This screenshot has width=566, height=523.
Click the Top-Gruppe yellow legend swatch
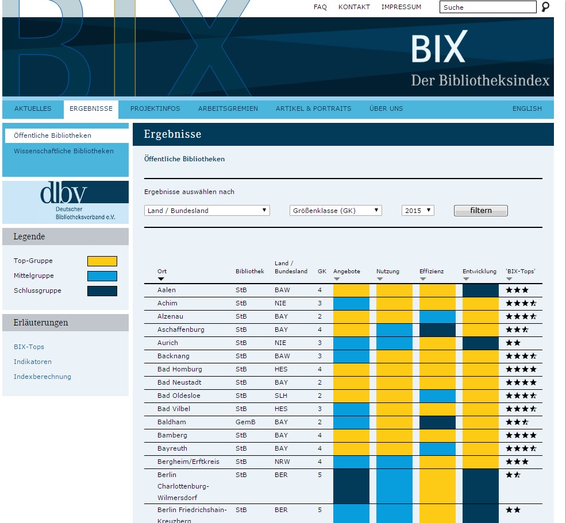click(102, 261)
